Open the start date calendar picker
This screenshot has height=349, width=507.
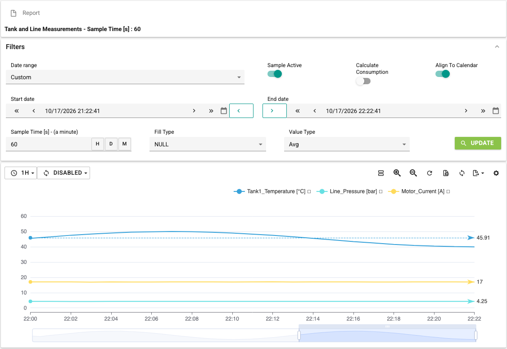tap(224, 111)
